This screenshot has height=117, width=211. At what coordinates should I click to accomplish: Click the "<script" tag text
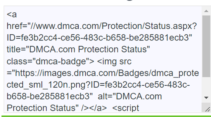click(125, 108)
